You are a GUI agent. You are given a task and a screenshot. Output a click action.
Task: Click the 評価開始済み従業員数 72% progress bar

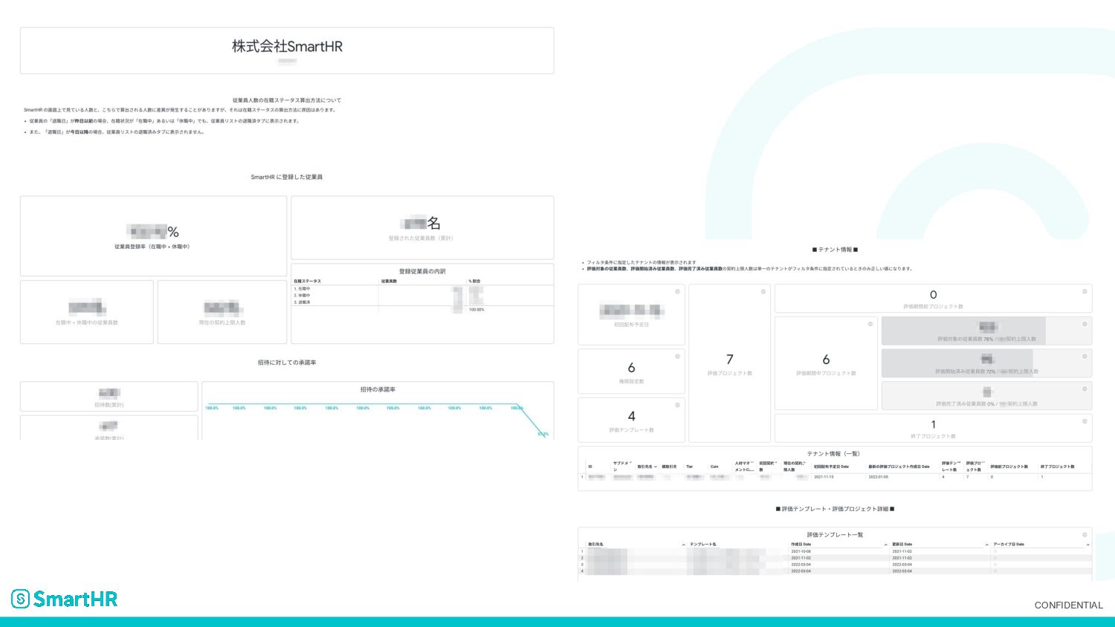click(986, 363)
